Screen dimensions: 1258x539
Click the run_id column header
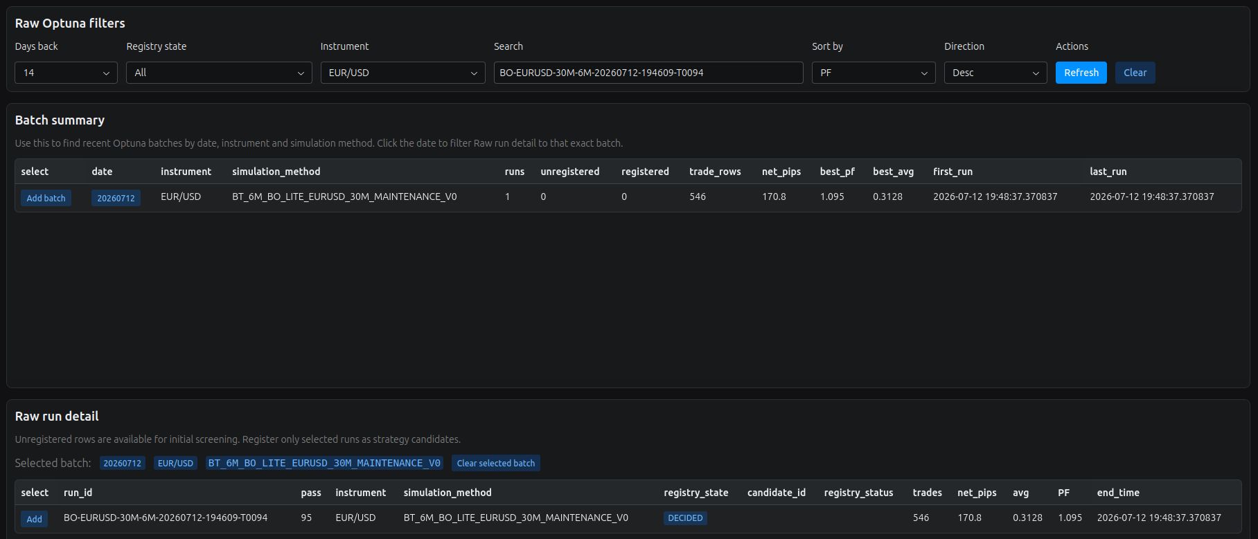(78, 493)
